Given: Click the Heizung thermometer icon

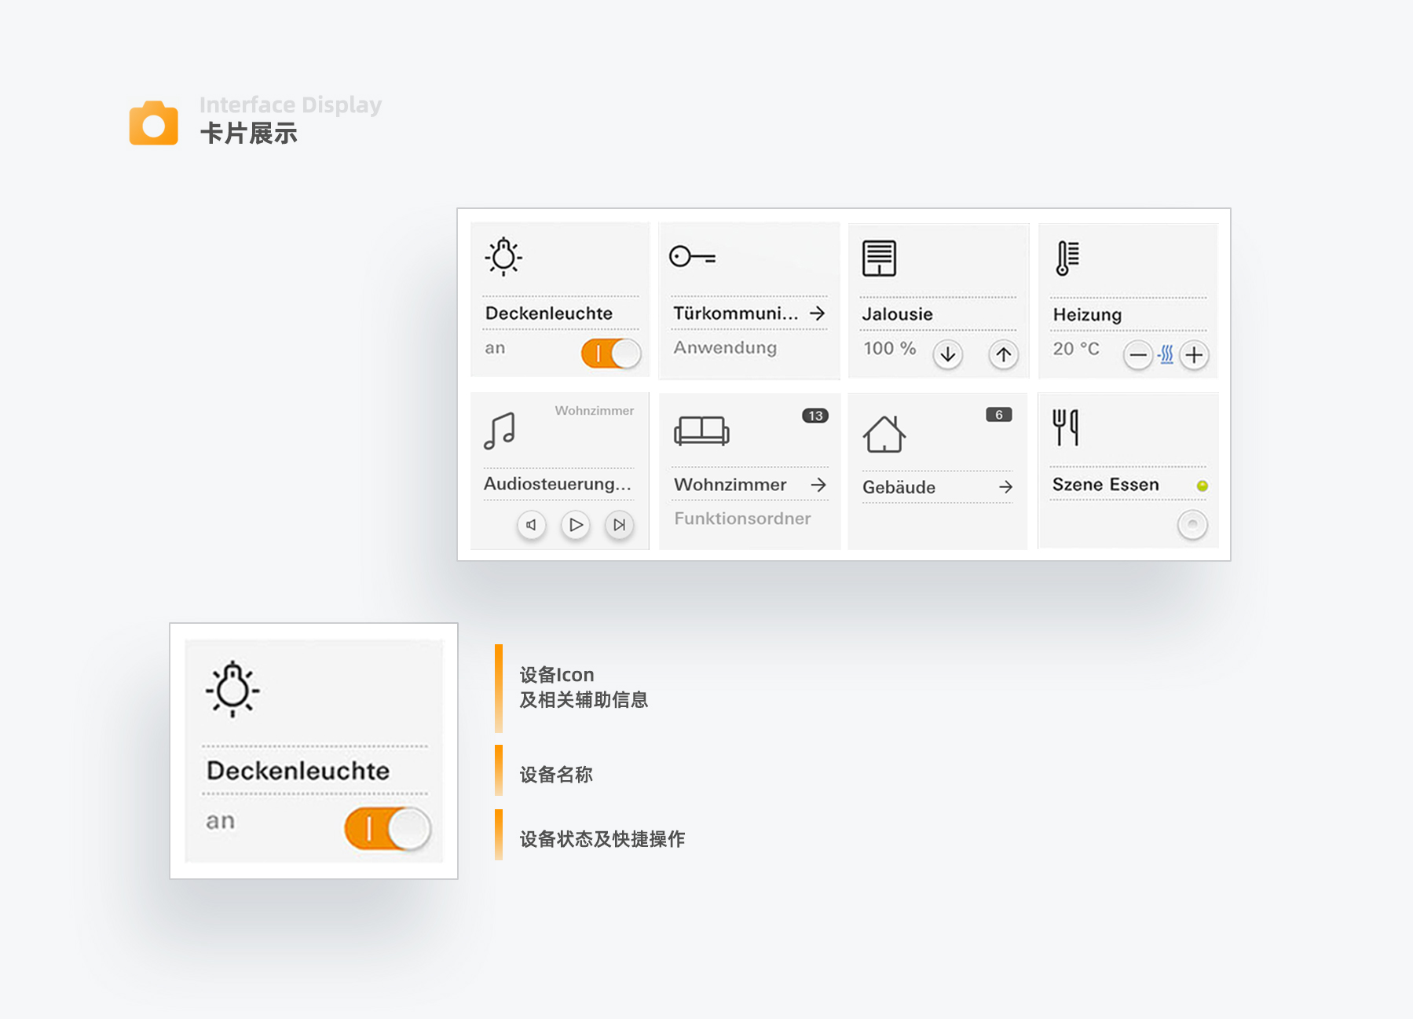Looking at the screenshot, I should click(1067, 258).
